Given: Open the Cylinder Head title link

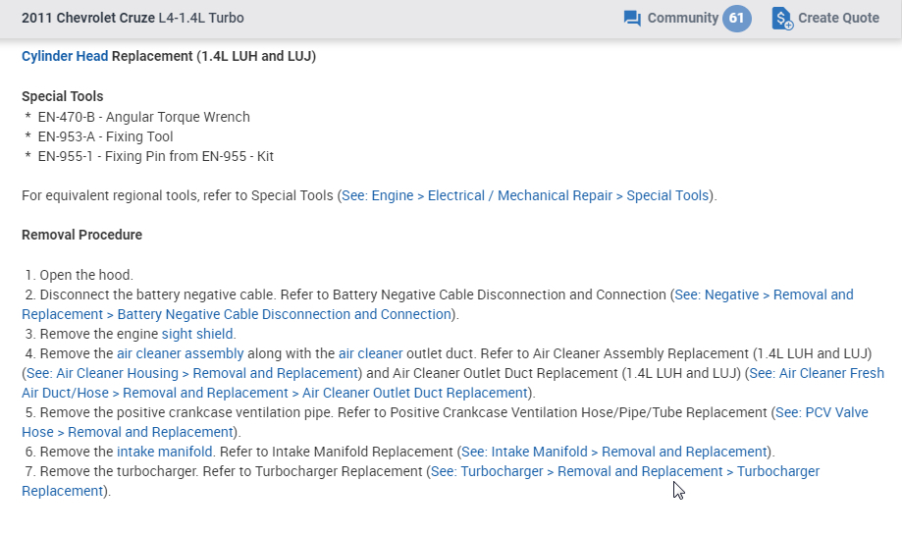Looking at the screenshot, I should (x=65, y=56).
